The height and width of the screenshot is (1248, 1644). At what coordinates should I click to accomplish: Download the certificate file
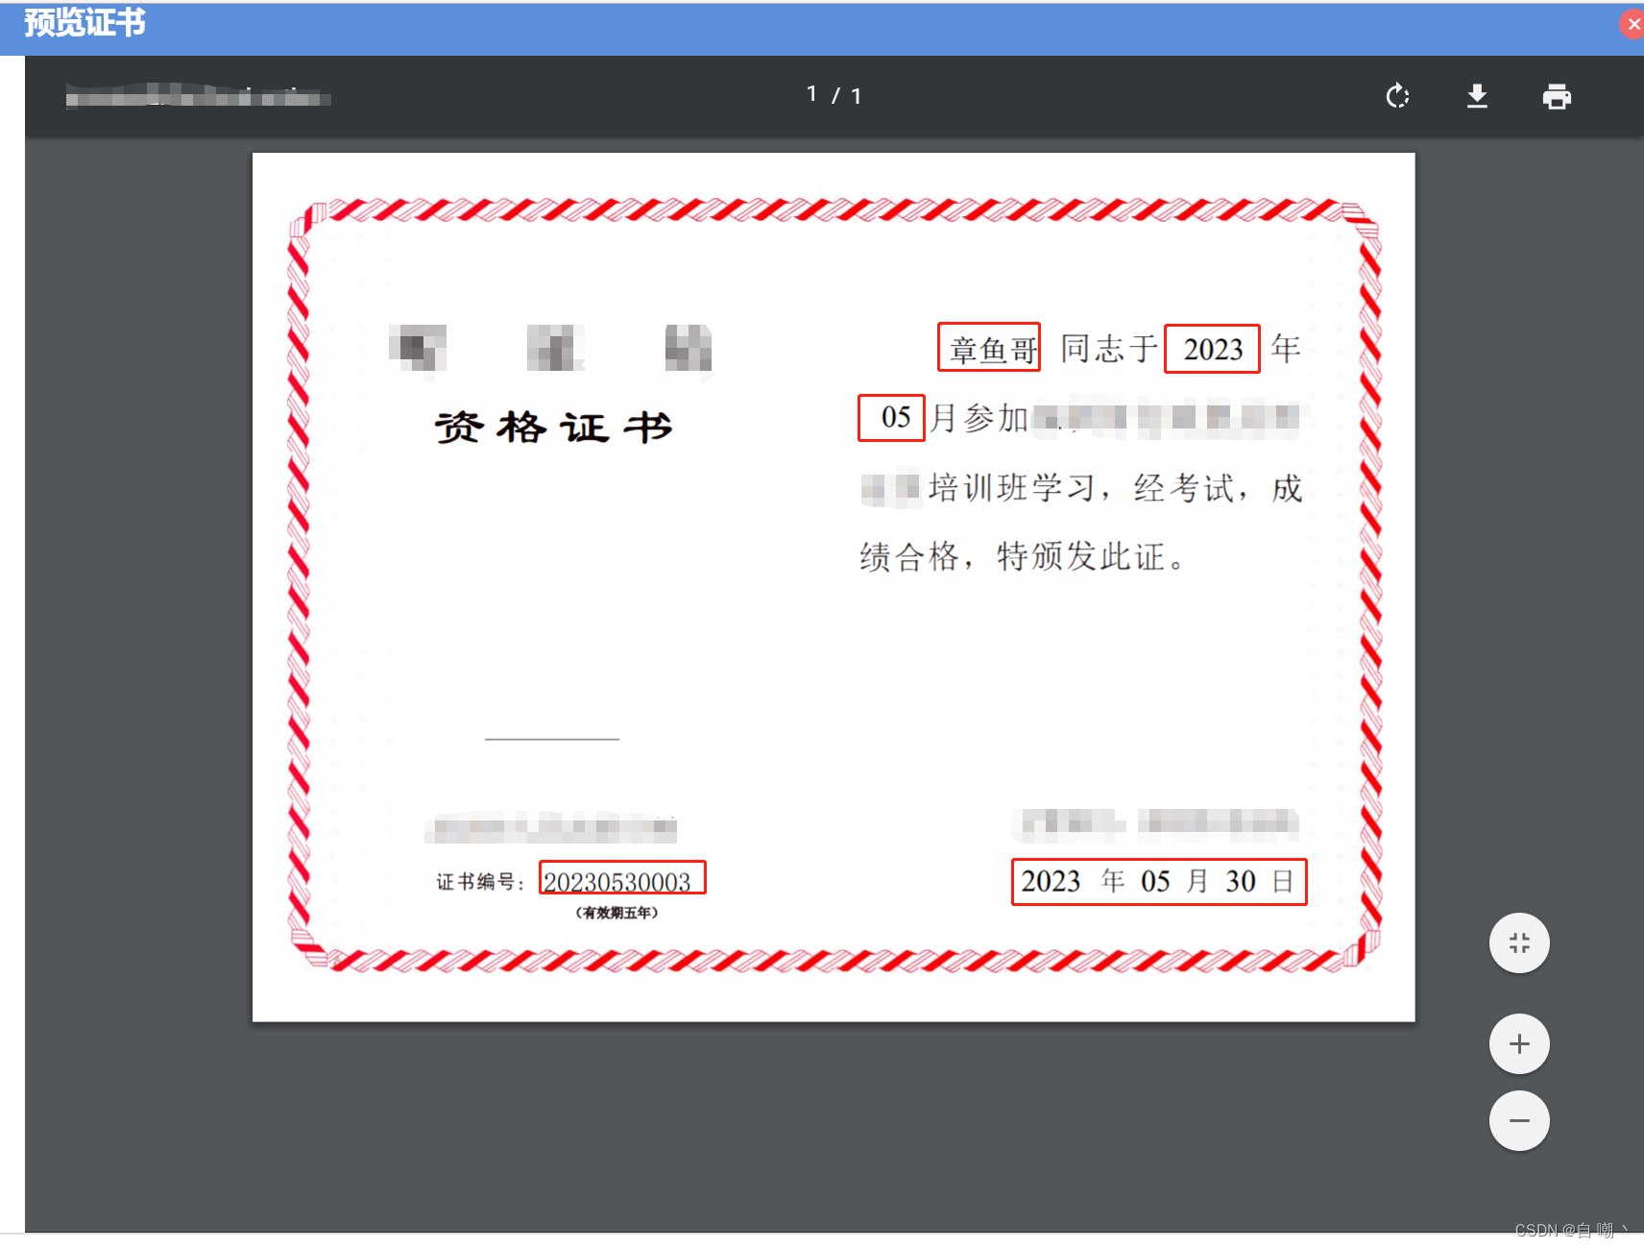1477,96
